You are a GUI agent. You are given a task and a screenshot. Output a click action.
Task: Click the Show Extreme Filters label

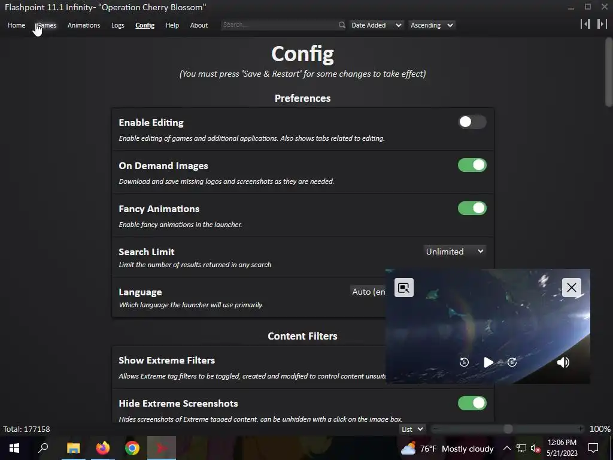(x=167, y=360)
